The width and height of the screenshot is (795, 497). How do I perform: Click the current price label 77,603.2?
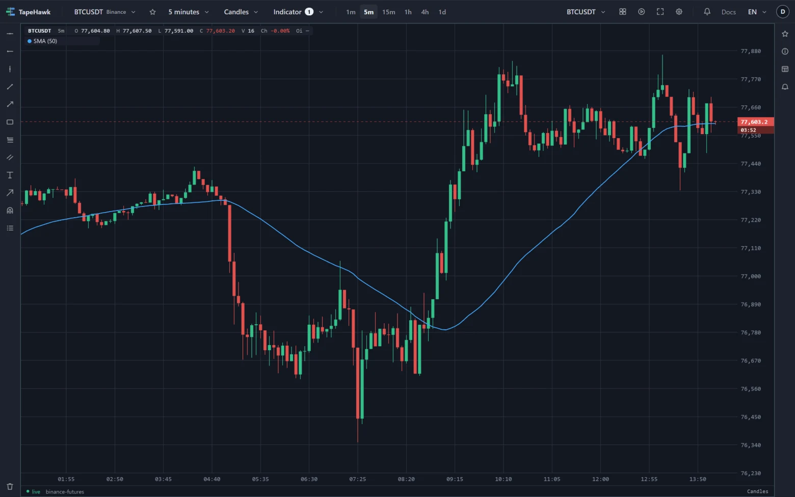[755, 122]
